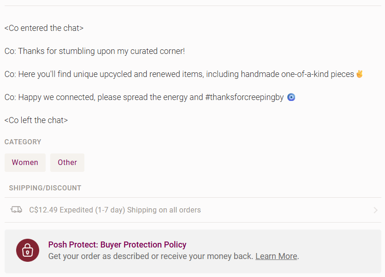This screenshot has height=277, width=385.
Task: Click the shipping truck icon
Action: [x=16, y=210]
